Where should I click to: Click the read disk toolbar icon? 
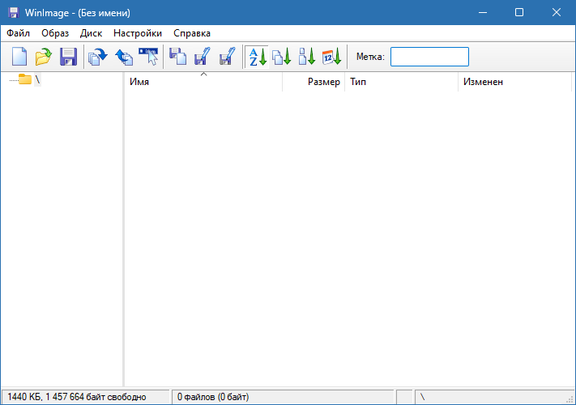click(x=98, y=57)
